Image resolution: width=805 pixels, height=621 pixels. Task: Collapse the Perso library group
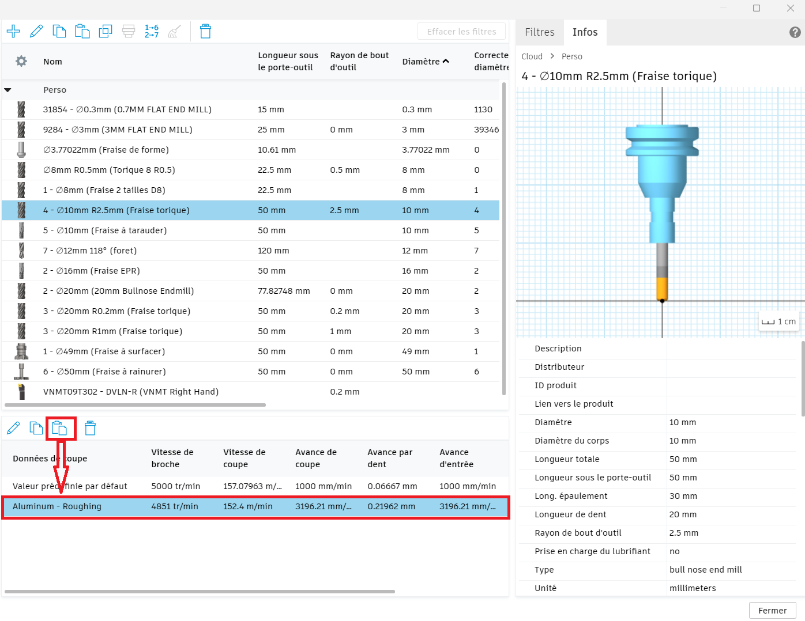click(x=8, y=90)
